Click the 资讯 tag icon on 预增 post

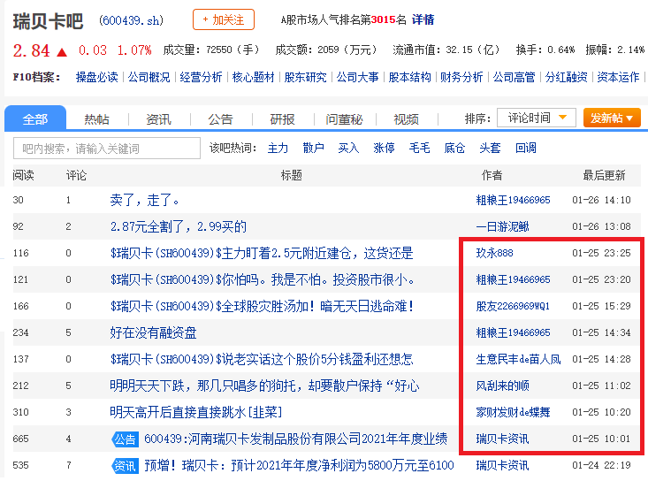point(125,466)
